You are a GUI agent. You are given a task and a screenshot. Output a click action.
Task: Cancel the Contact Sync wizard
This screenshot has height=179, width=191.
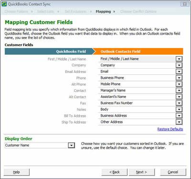[x=173, y=172]
